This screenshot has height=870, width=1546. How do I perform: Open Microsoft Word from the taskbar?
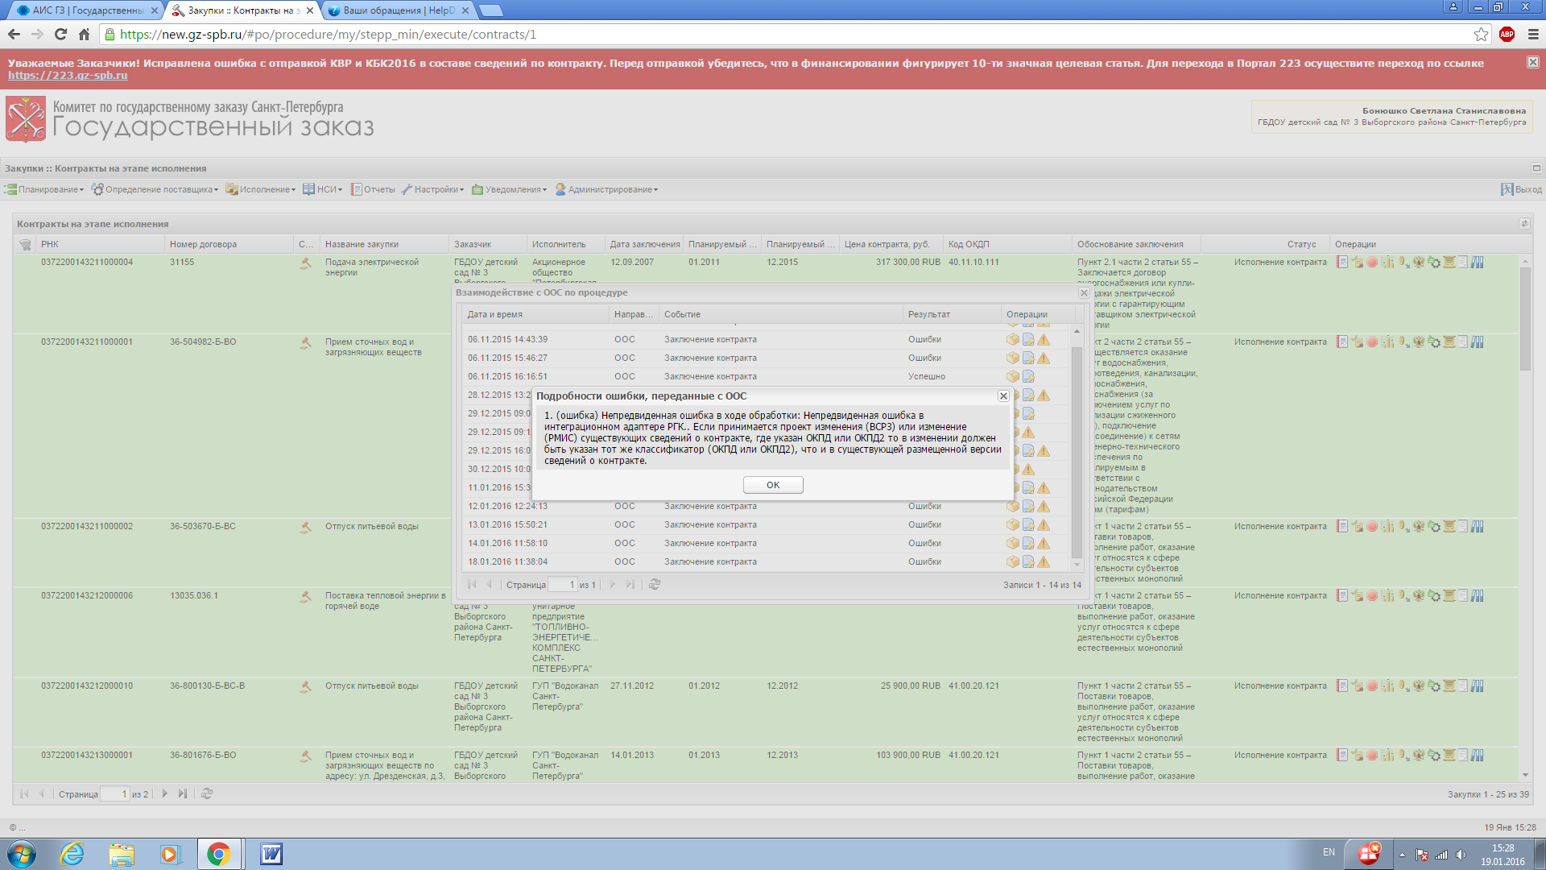271,854
